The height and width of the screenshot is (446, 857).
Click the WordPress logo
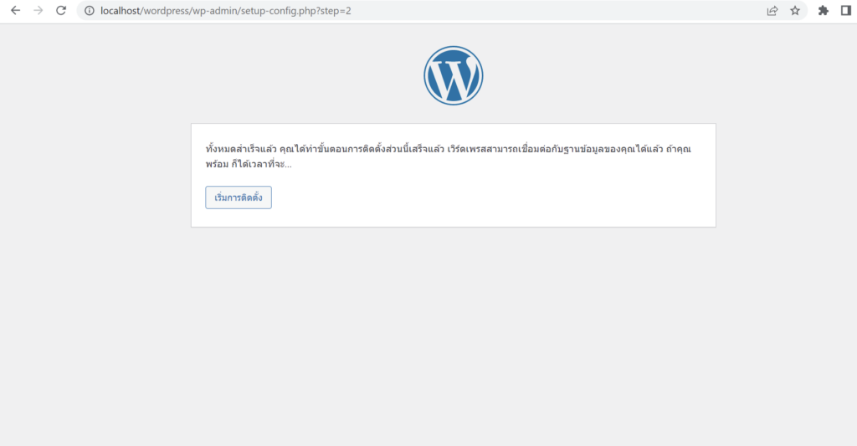tap(453, 75)
